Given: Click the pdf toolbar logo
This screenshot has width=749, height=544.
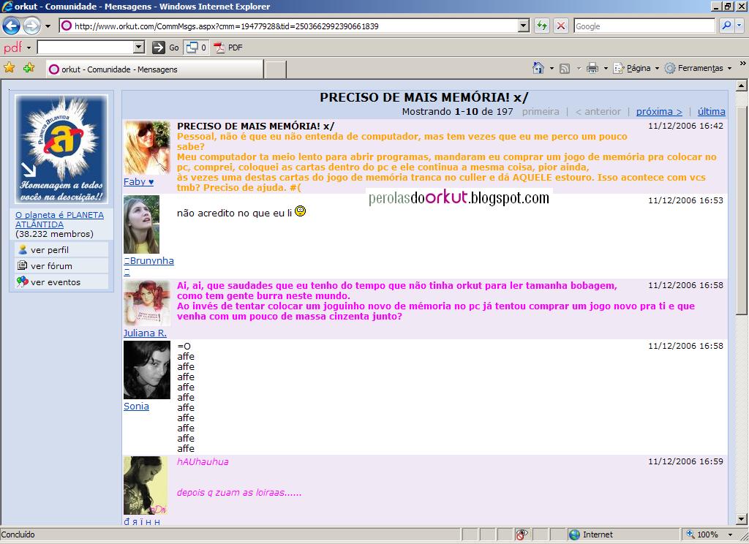Looking at the screenshot, I should [13, 48].
